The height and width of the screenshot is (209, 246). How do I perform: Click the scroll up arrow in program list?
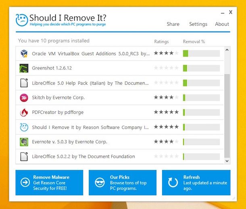[227, 50]
